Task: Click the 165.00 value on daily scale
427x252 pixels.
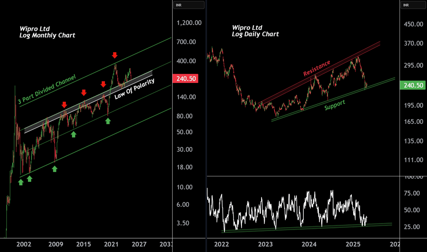Action: tap(413, 121)
